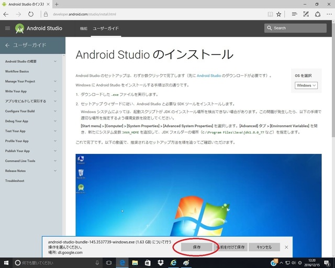Select the ユーザーガイド header tab
This screenshot has width=335, height=268.
tap(106, 28)
